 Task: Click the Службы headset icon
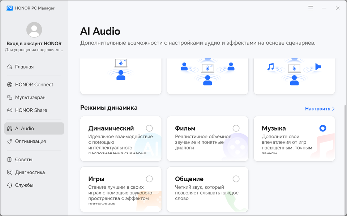[9, 185]
